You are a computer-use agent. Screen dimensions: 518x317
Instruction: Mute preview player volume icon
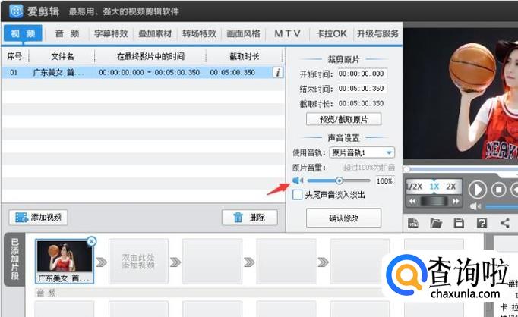[x=475, y=206]
